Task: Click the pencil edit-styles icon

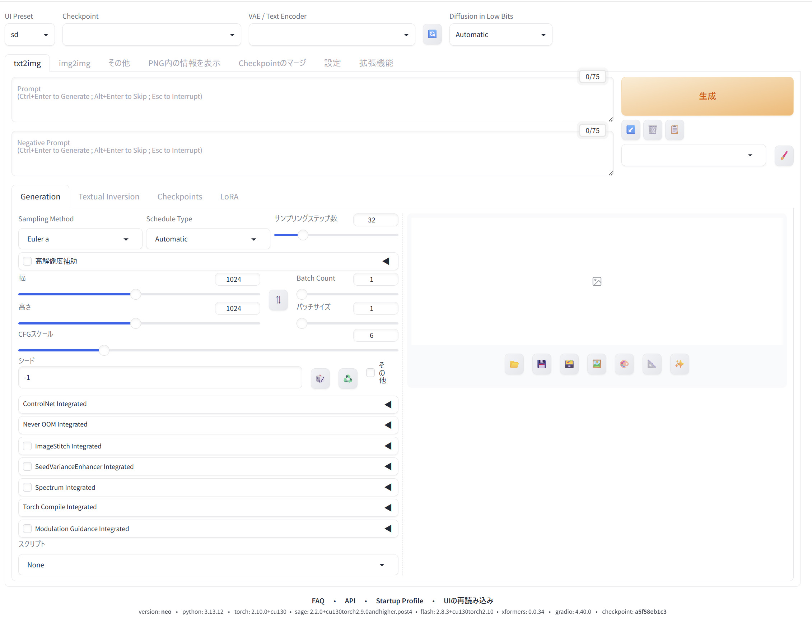Action: pyautogui.click(x=784, y=155)
